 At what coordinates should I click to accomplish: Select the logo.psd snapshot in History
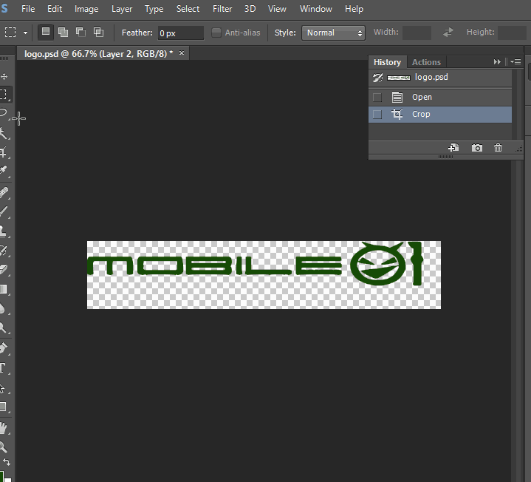click(440, 78)
